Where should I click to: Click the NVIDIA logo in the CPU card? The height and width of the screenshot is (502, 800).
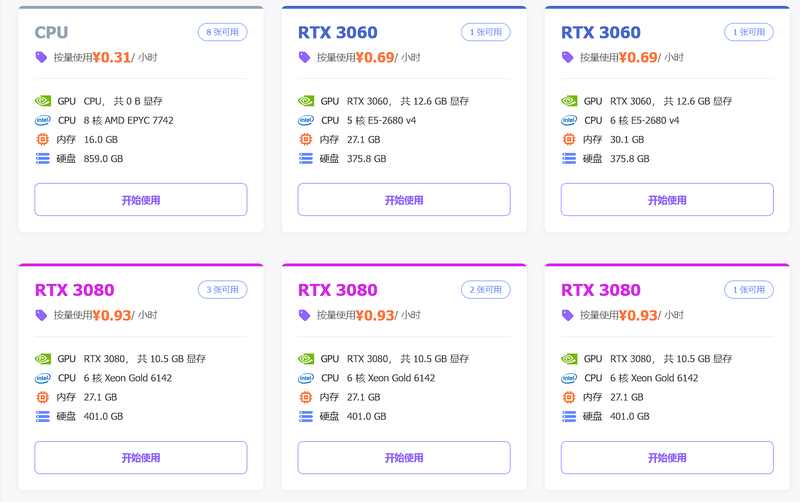43,101
